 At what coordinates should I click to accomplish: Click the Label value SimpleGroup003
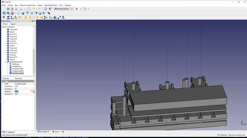coord(24,84)
